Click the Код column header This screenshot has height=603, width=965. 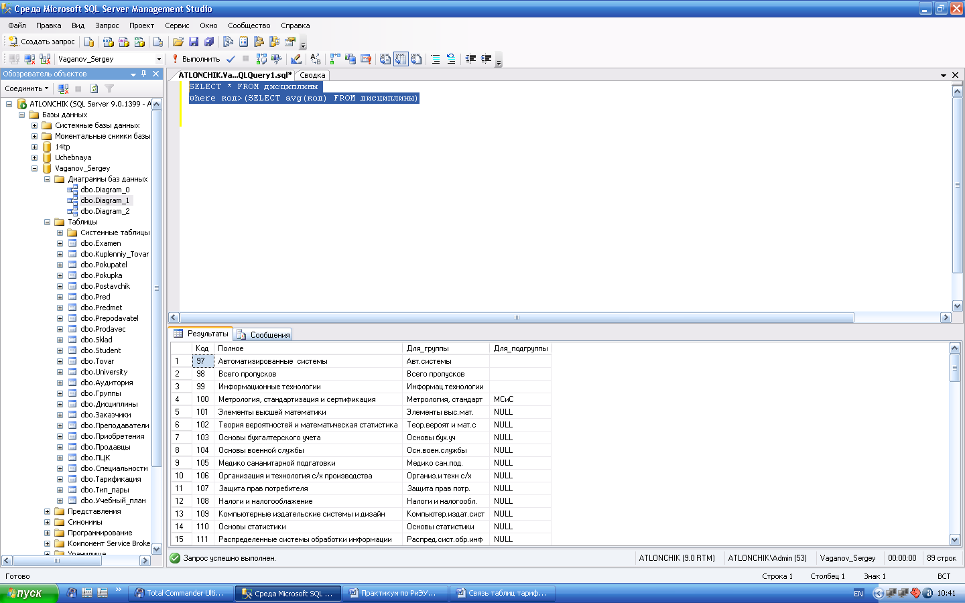click(203, 348)
